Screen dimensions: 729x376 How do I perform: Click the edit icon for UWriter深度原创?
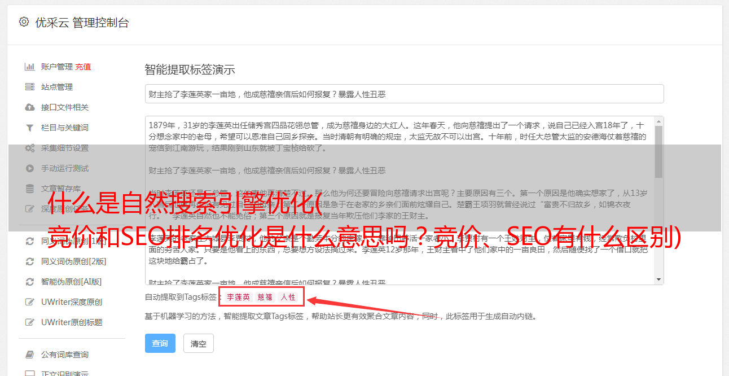tap(30, 302)
